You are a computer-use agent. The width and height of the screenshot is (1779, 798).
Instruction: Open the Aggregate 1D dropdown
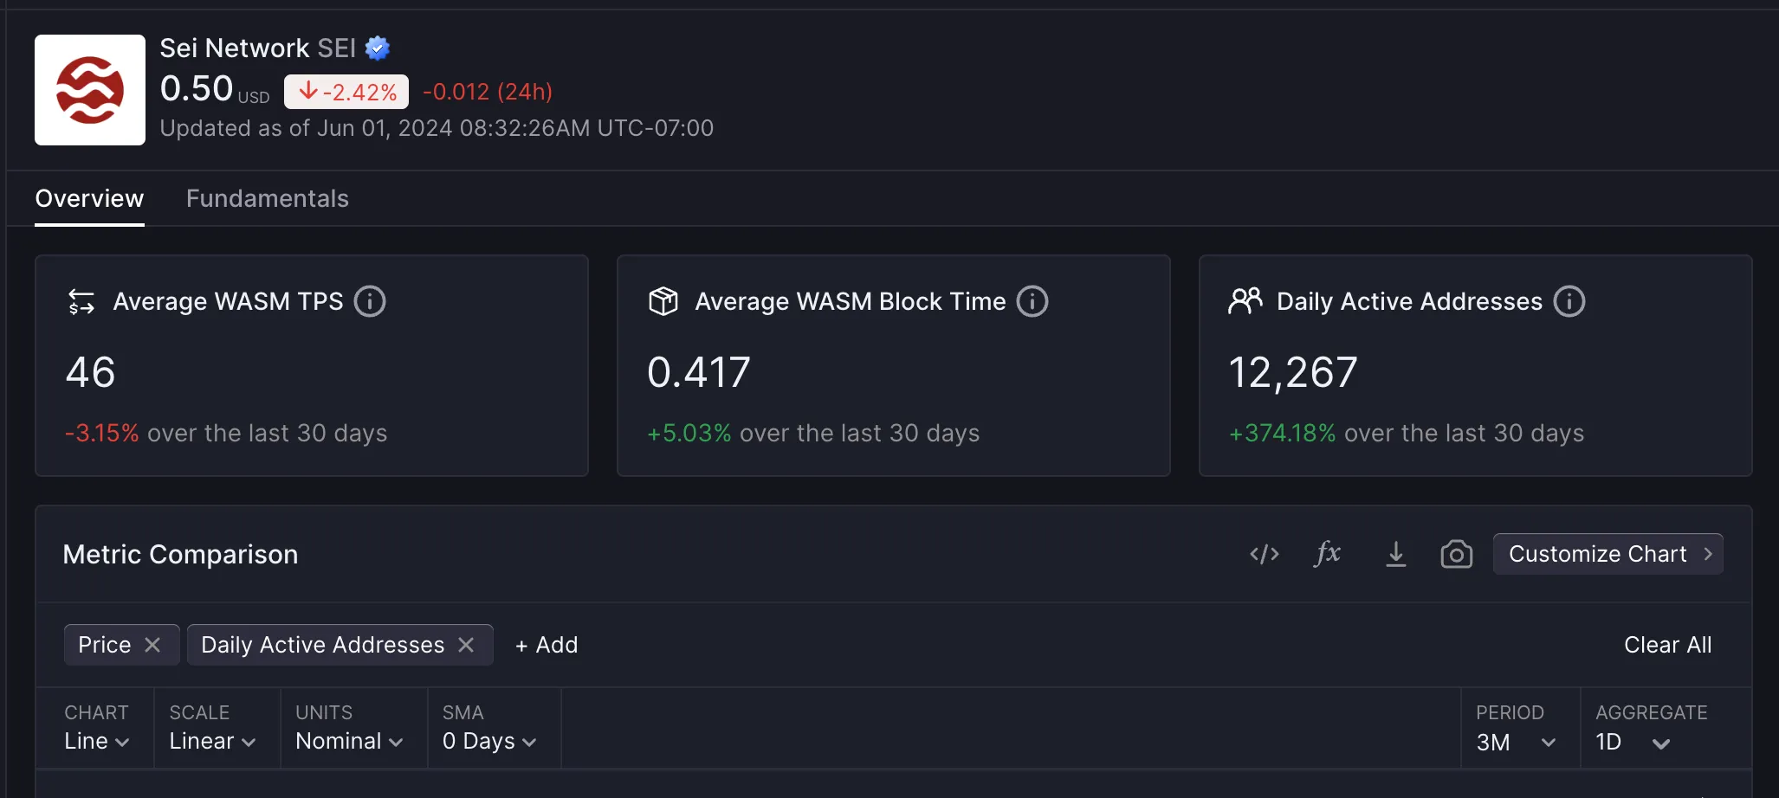1633,743
